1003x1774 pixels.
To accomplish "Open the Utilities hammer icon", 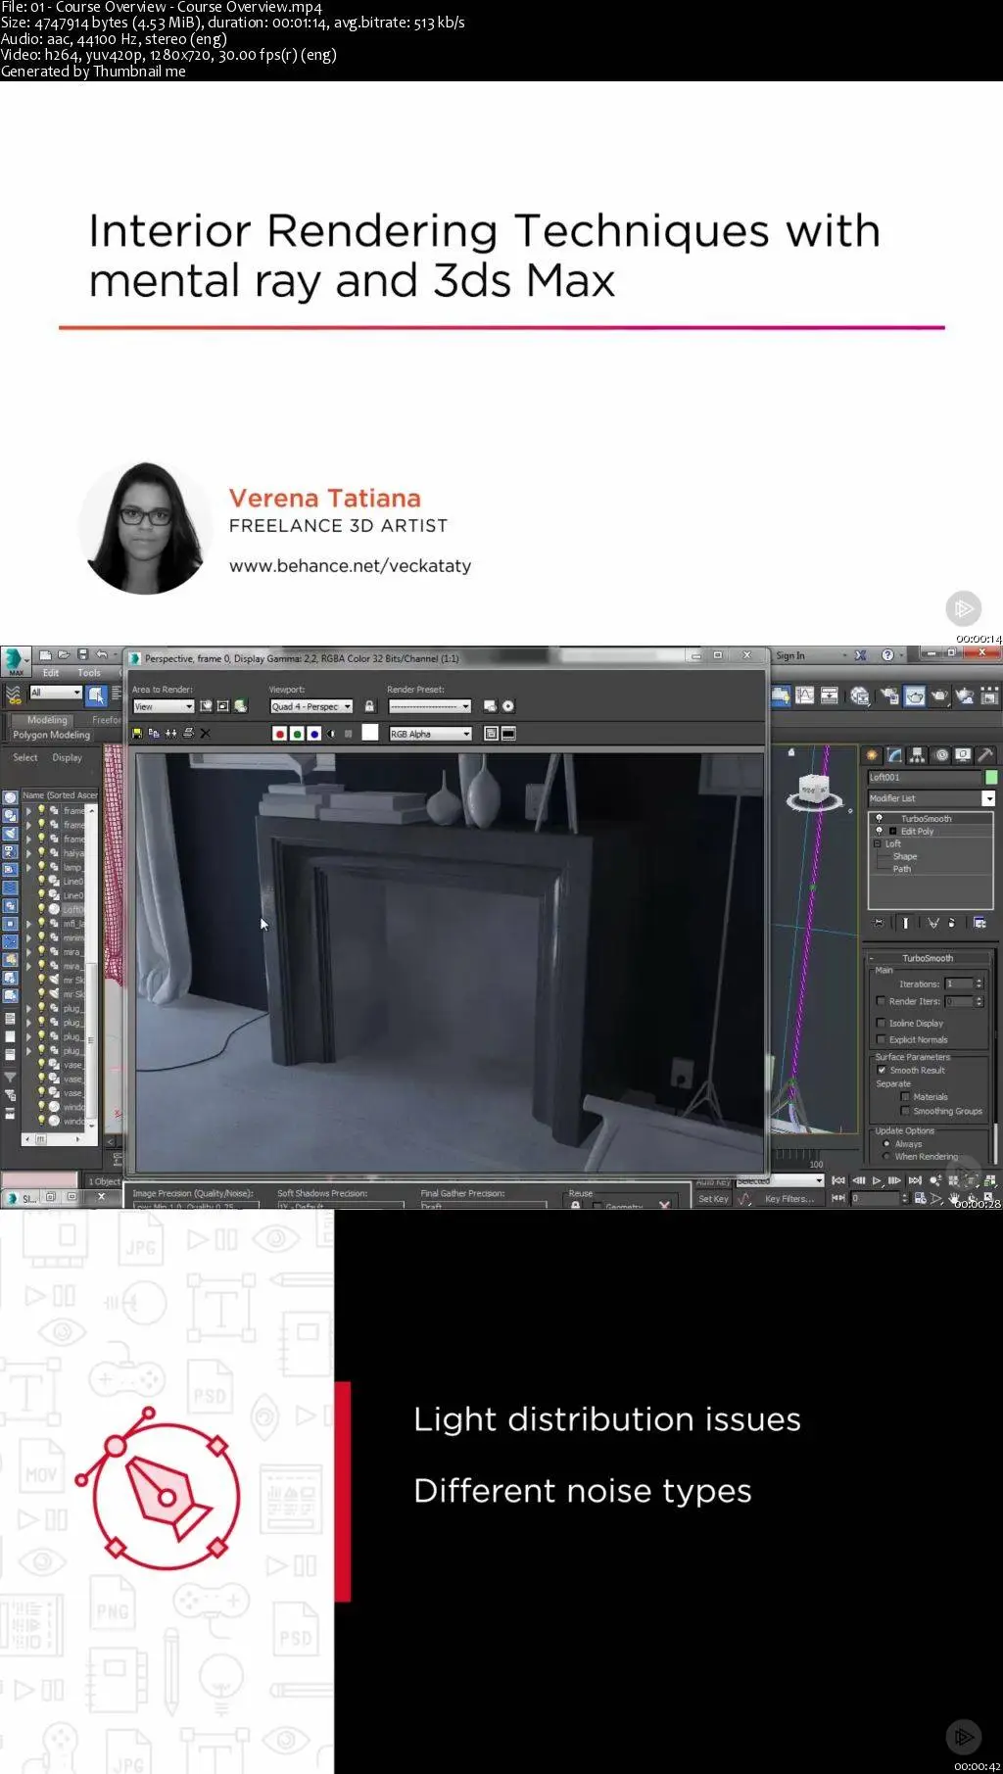I will 986,754.
